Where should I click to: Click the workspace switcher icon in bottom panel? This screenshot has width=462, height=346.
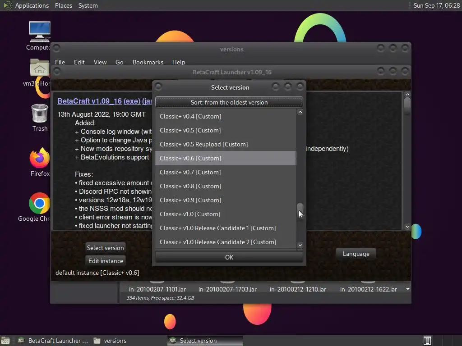427,341
